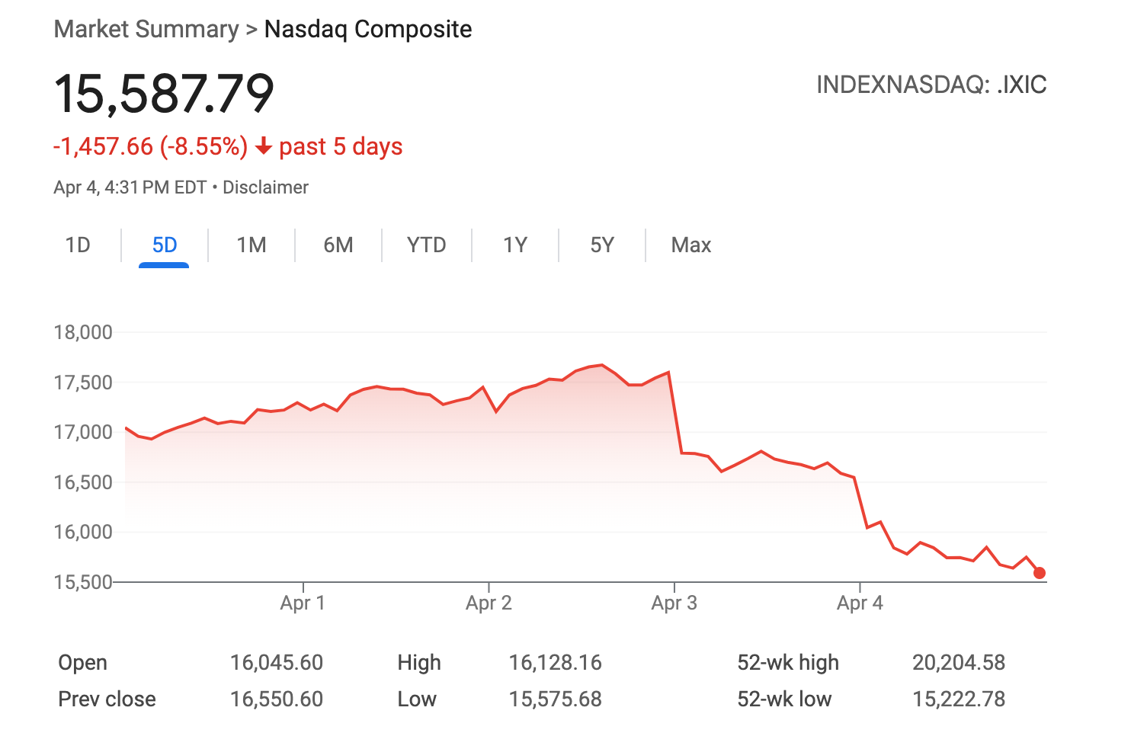Show the 6M chart range
Image resolution: width=1131 pixels, height=733 pixels.
338,245
